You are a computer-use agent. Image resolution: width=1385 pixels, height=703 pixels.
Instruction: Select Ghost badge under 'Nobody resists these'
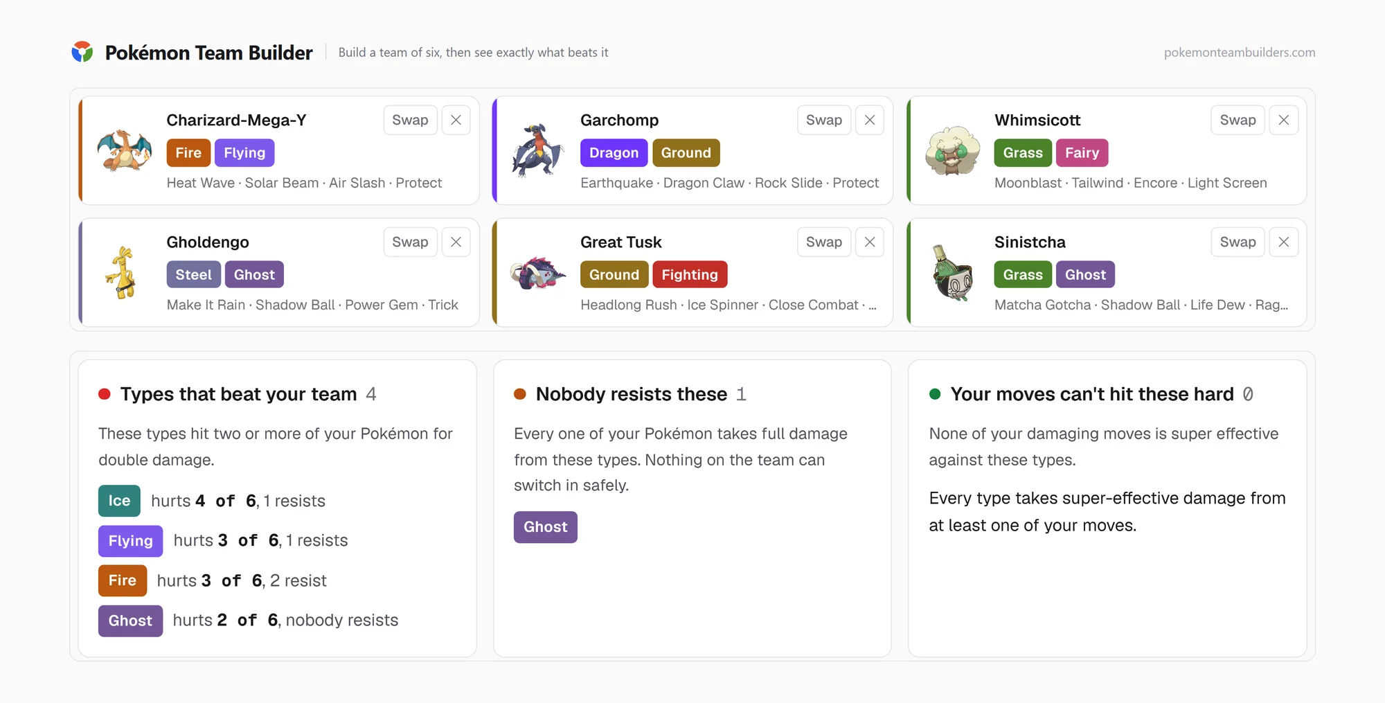click(546, 527)
